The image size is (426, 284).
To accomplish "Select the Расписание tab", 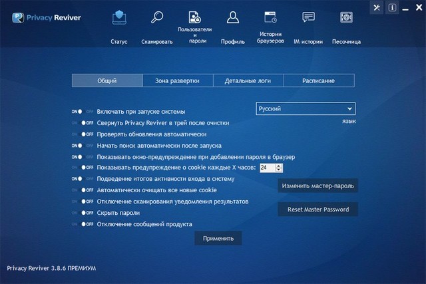I will point(318,80).
